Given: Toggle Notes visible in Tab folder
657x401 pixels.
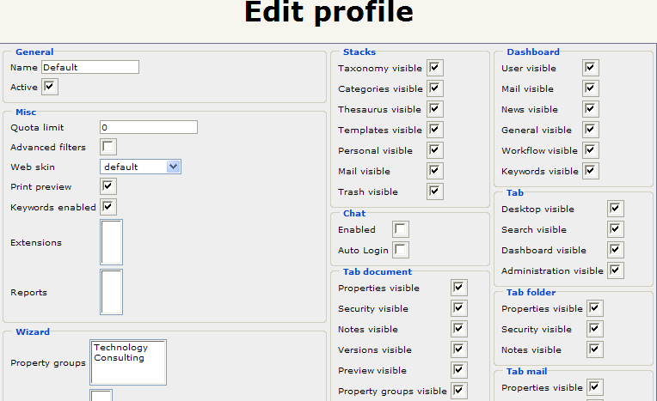Looking at the screenshot, I should click(595, 349).
